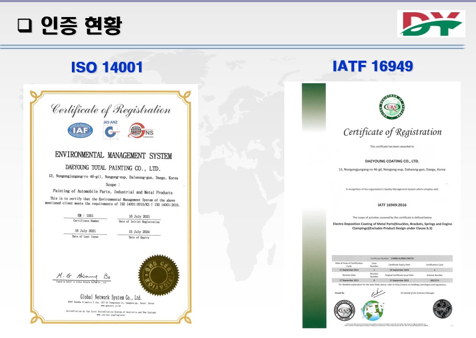
Task: Click the JAS-ANZ accreditation logo
Action: coord(111,130)
